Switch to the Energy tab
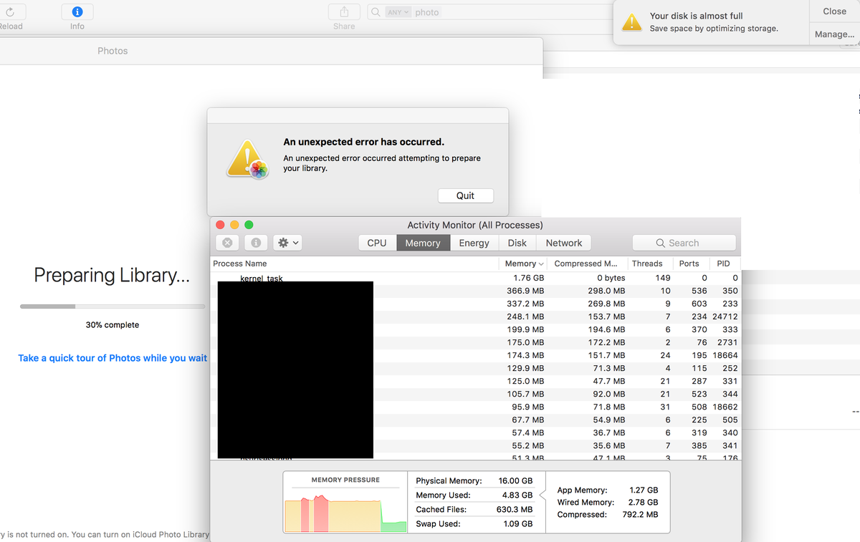Screen dimensions: 860x542 tap(474, 243)
